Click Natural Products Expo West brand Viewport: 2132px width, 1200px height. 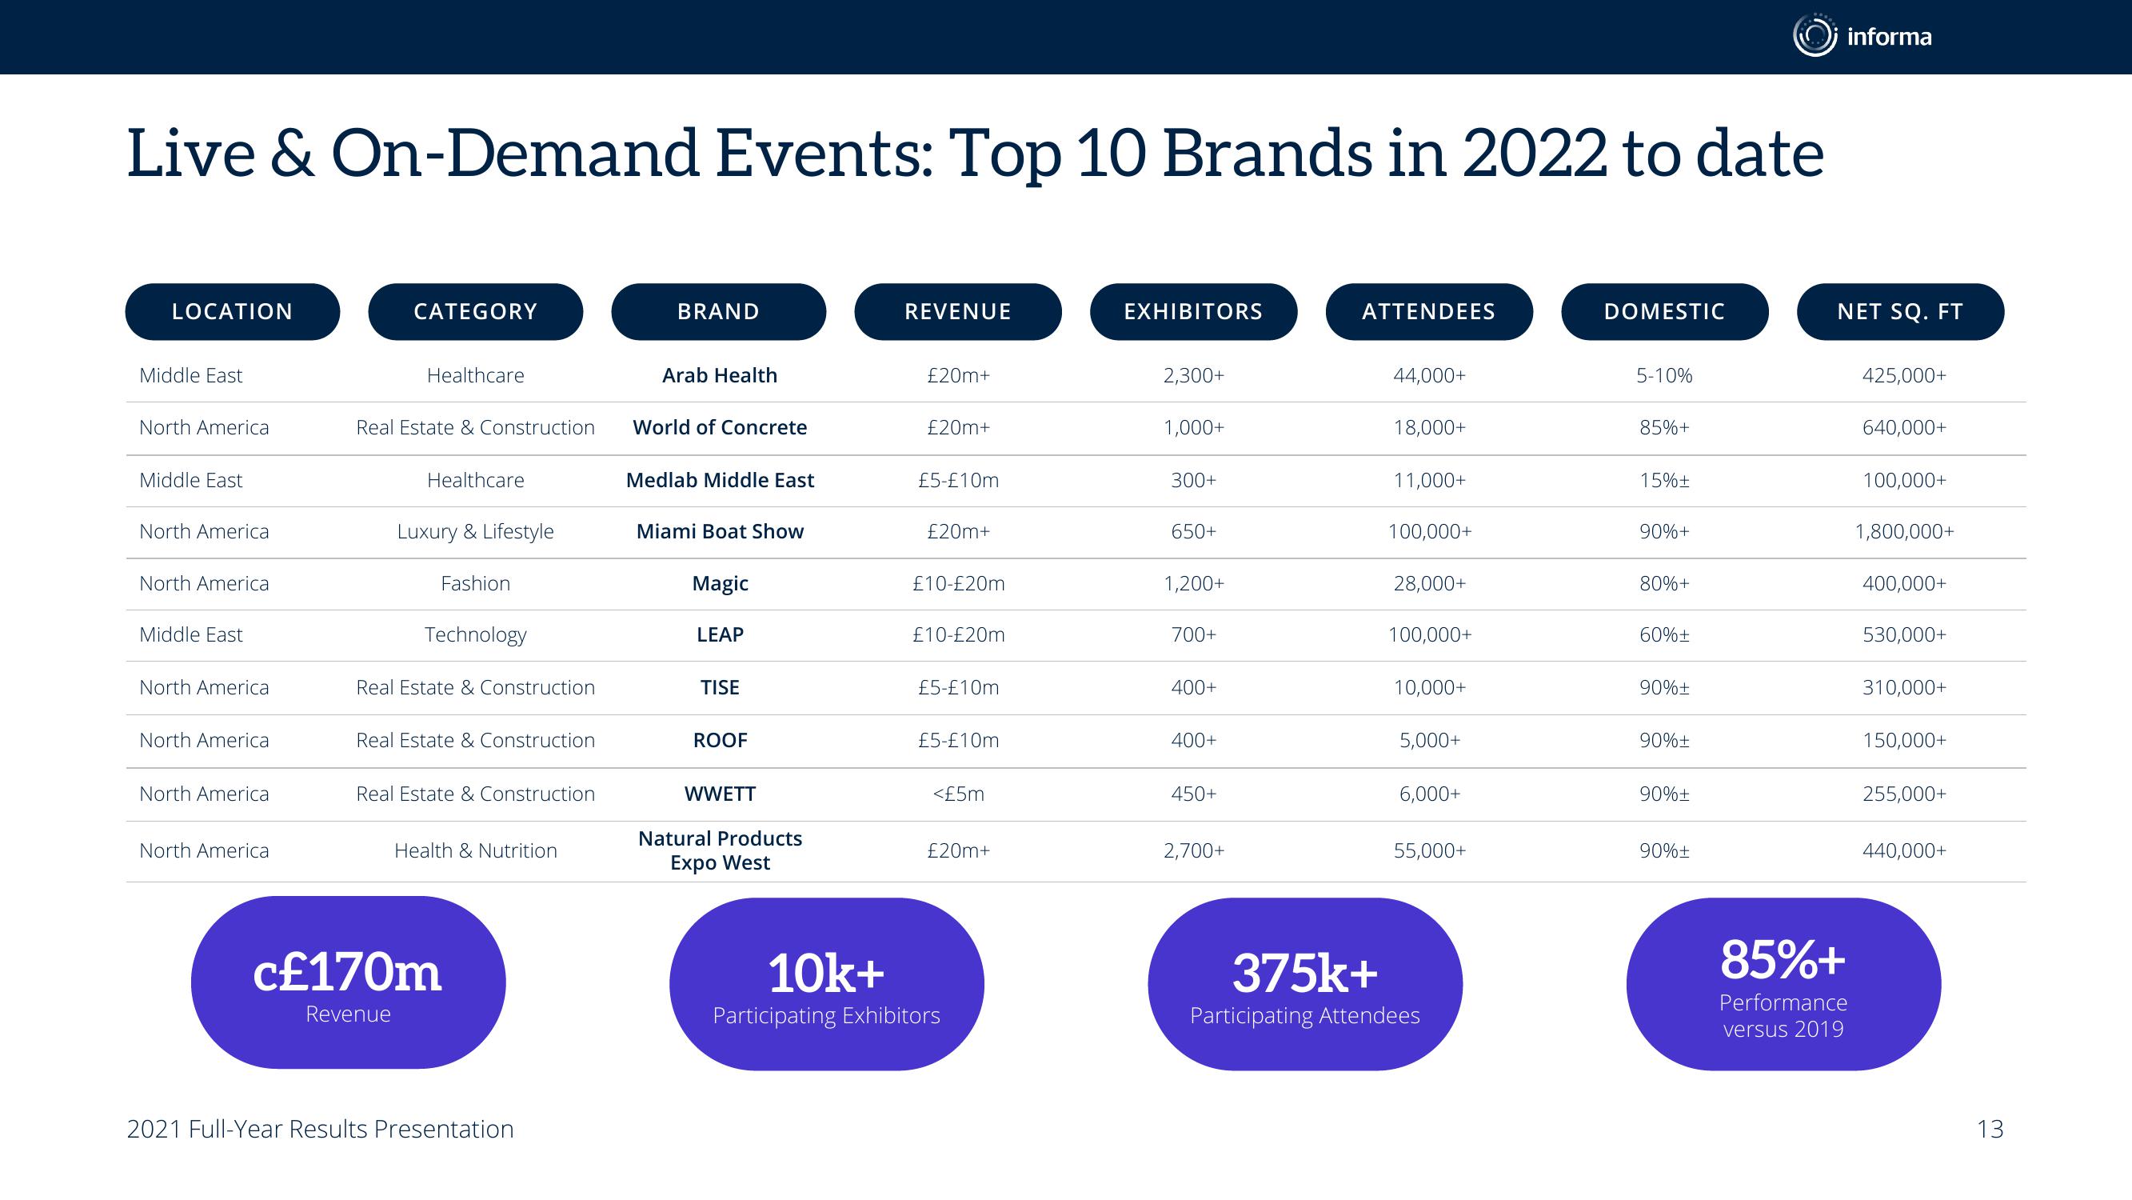(x=720, y=850)
